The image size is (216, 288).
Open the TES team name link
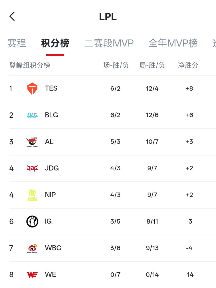pyautogui.click(x=51, y=88)
